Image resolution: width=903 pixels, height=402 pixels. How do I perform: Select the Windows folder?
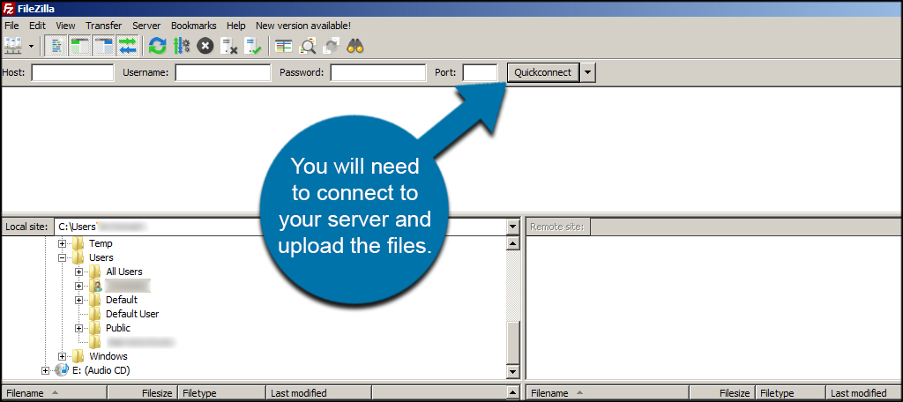(108, 356)
